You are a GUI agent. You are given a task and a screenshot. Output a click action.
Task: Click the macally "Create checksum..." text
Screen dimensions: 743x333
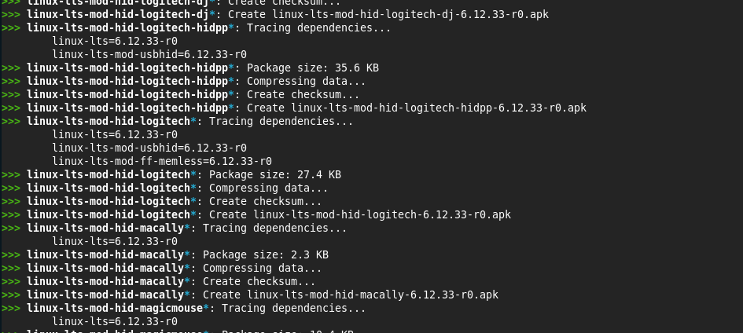click(259, 281)
